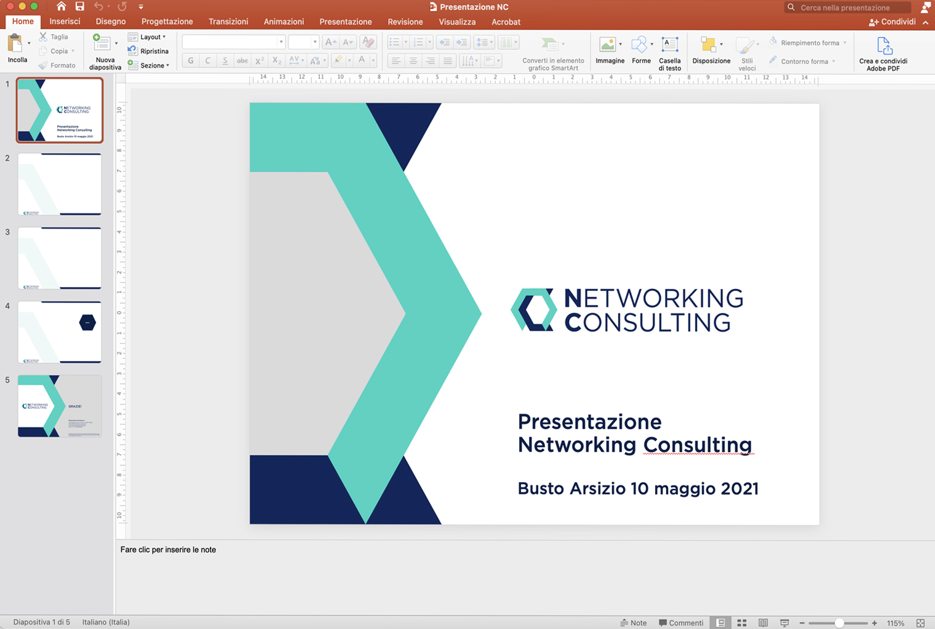The image size is (935, 629).
Task: Toggle superscript X² formatting
Action: [x=260, y=60]
